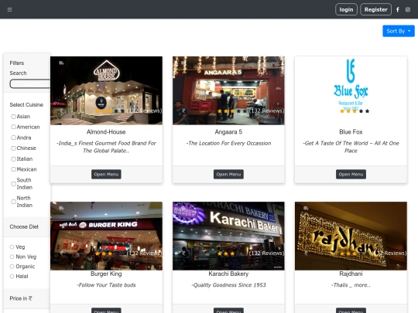Viewport: 418px width, 313px height.
Task: Check the South Indian cuisine box
Action: [x=13, y=184]
